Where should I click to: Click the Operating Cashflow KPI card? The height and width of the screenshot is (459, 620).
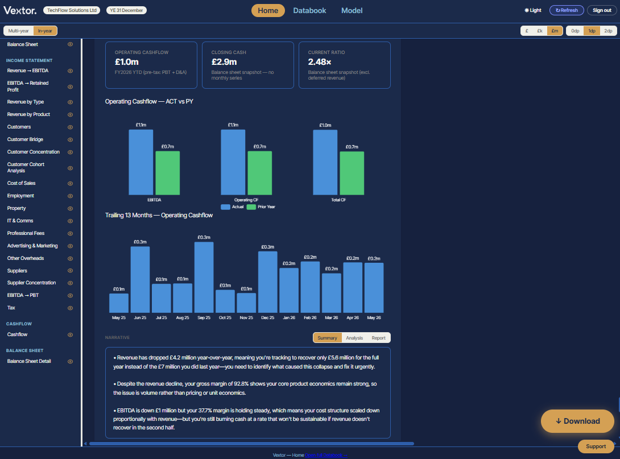151,65
